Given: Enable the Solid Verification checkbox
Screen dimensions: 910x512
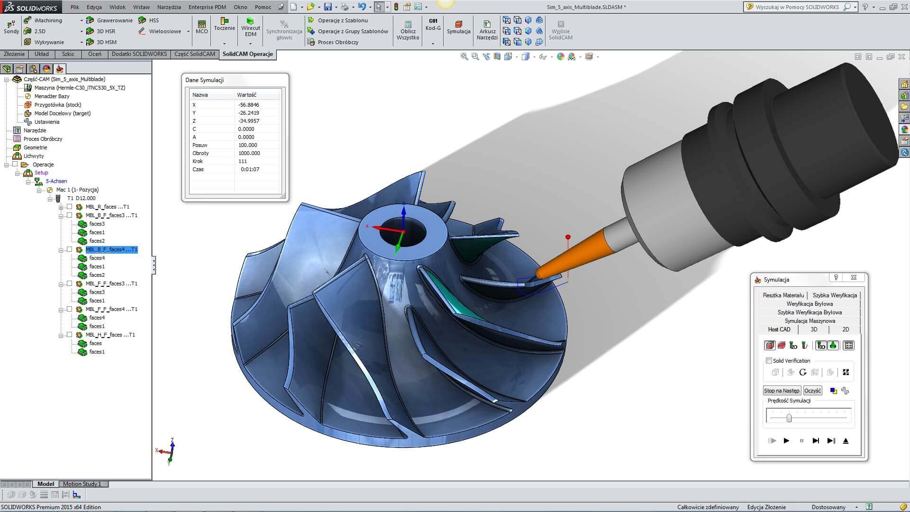Looking at the screenshot, I should point(769,361).
